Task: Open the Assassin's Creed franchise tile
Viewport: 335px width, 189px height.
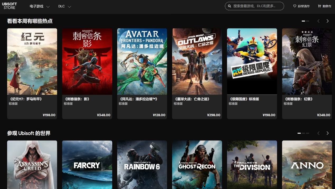Action: click(x=32, y=165)
